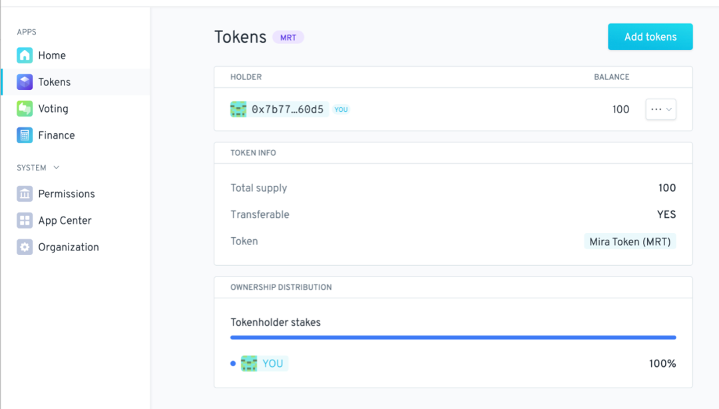Image resolution: width=719 pixels, height=409 pixels.
Task: Click the MRT token symbol tag
Action: click(288, 38)
